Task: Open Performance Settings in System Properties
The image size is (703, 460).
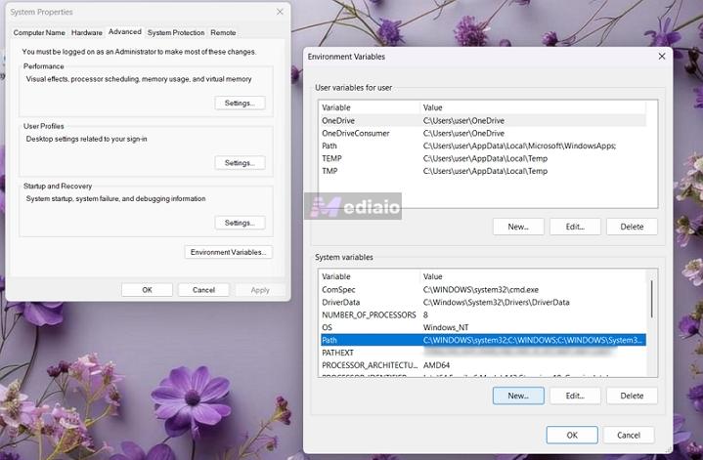Action: (x=240, y=103)
